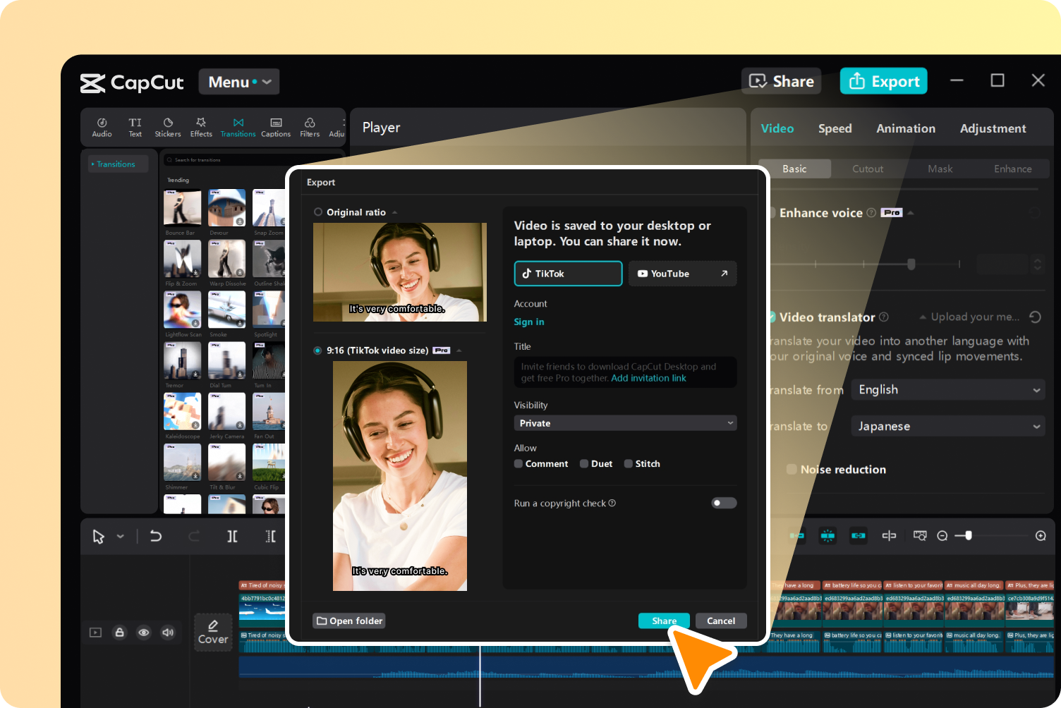1061x708 pixels.
Task: Toggle the Run a copyright check switch
Action: [724, 503]
